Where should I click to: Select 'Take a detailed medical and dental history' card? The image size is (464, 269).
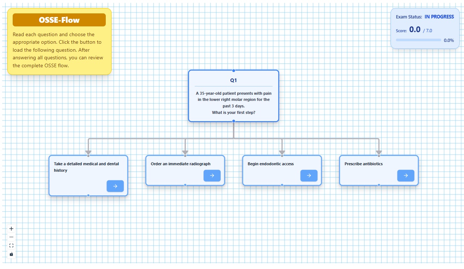(88, 176)
